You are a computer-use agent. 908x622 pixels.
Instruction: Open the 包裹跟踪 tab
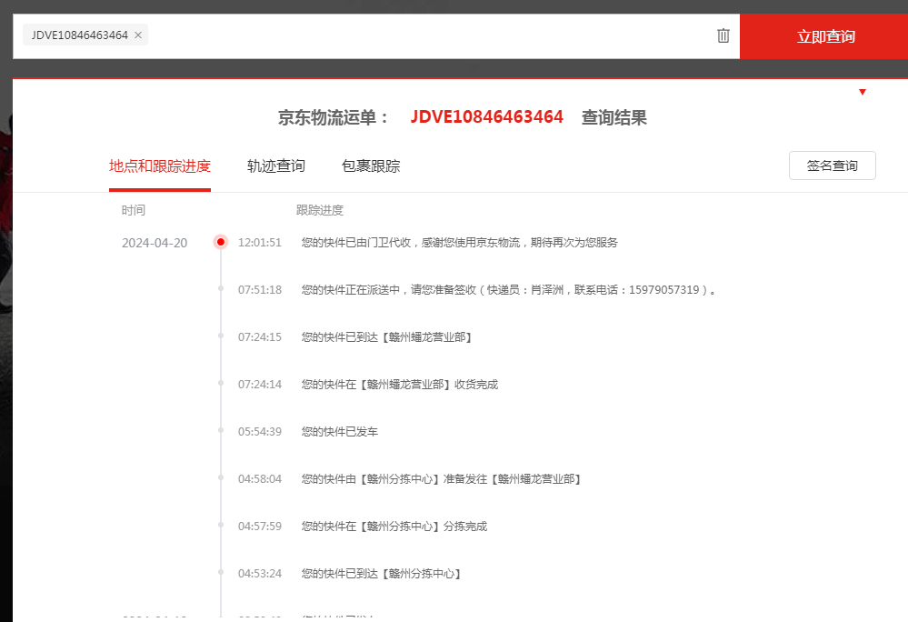pos(371,166)
